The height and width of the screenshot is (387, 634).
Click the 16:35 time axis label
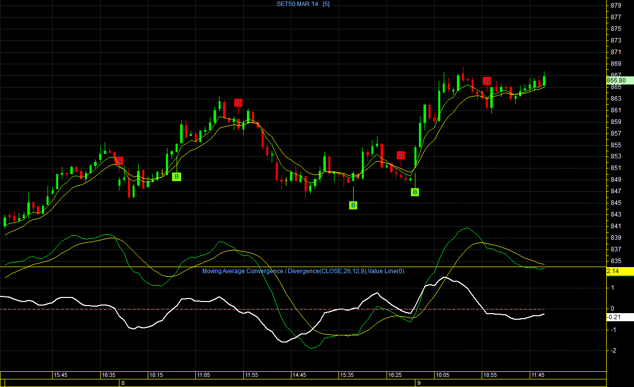click(x=108, y=375)
